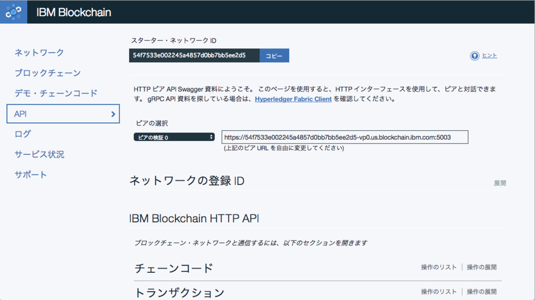Toggle the チェーンコード section heading

[173, 268]
